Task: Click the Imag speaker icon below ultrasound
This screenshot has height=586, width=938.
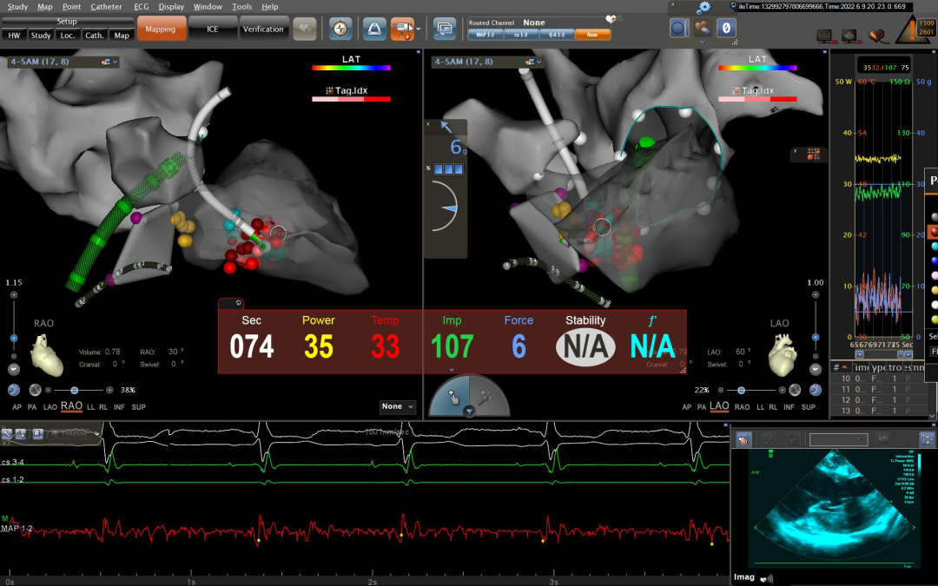Action: [x=766, y=578]
